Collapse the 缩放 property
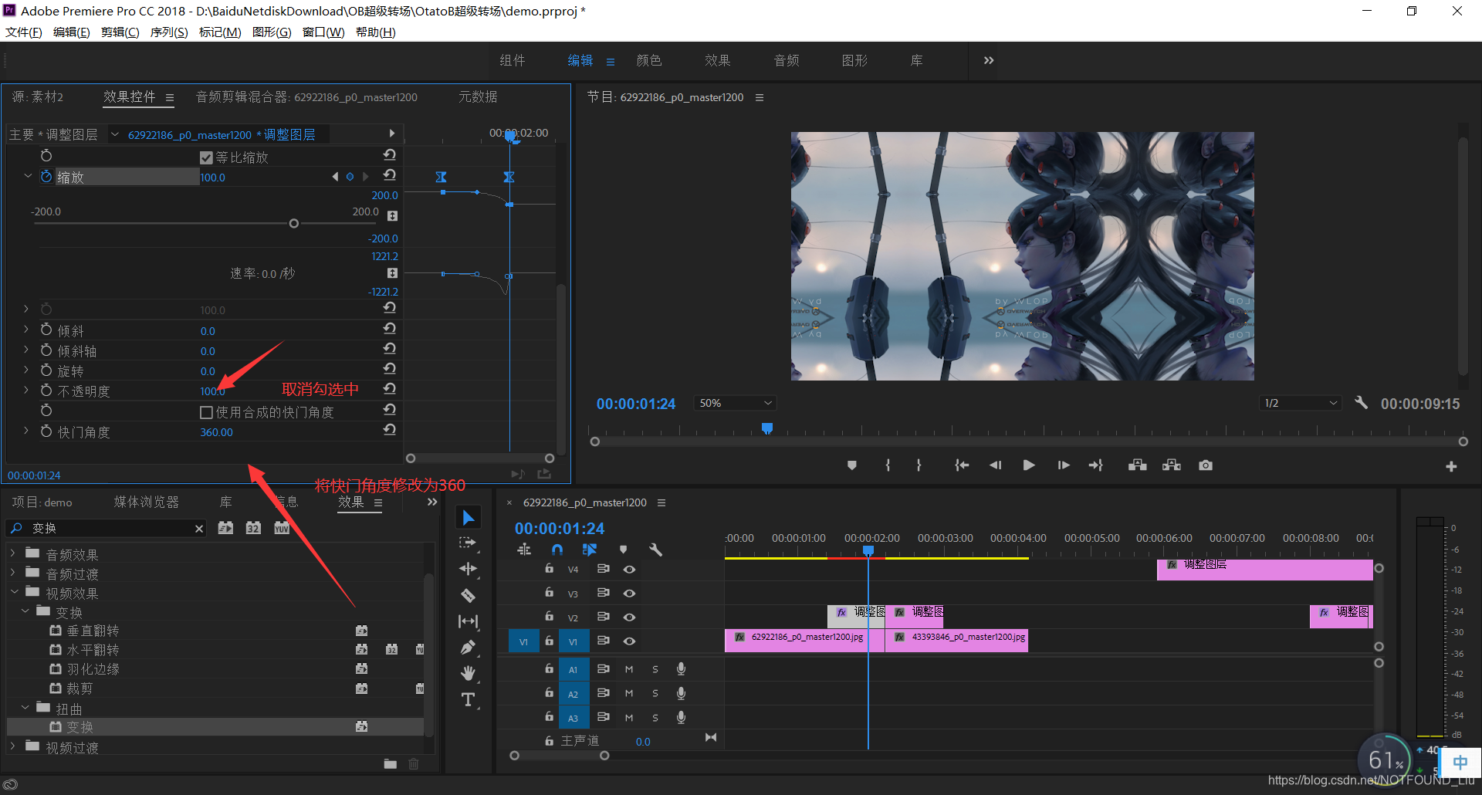This screenshot has width=1482, height=795. [x=28, y=176]
